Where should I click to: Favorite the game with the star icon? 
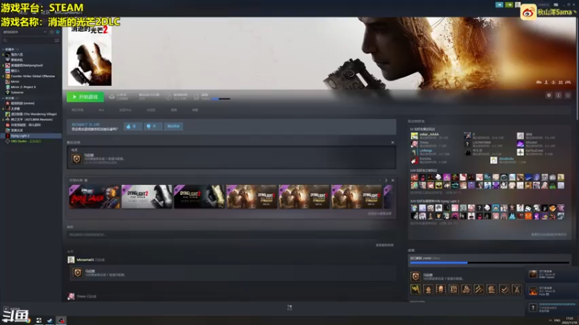[568, 95]
